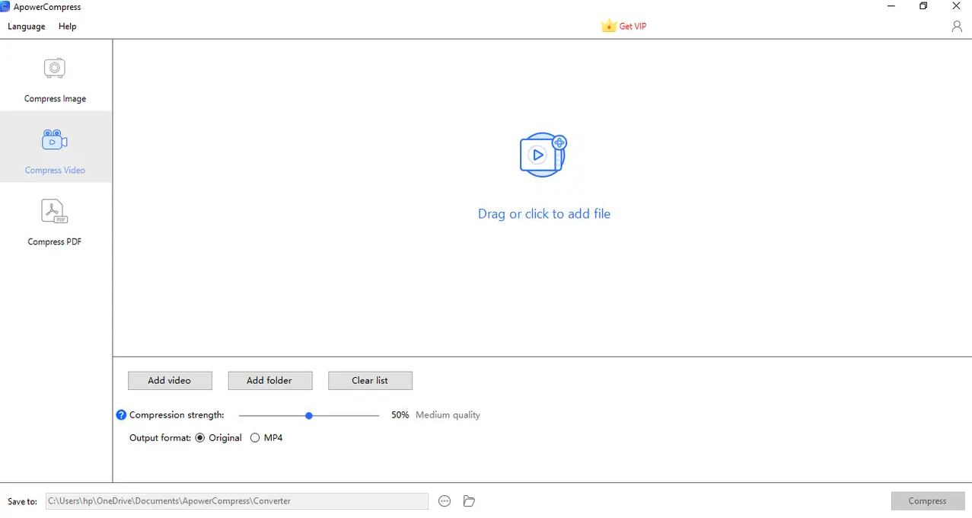Click the compression strength help icon

pos(121,415)
